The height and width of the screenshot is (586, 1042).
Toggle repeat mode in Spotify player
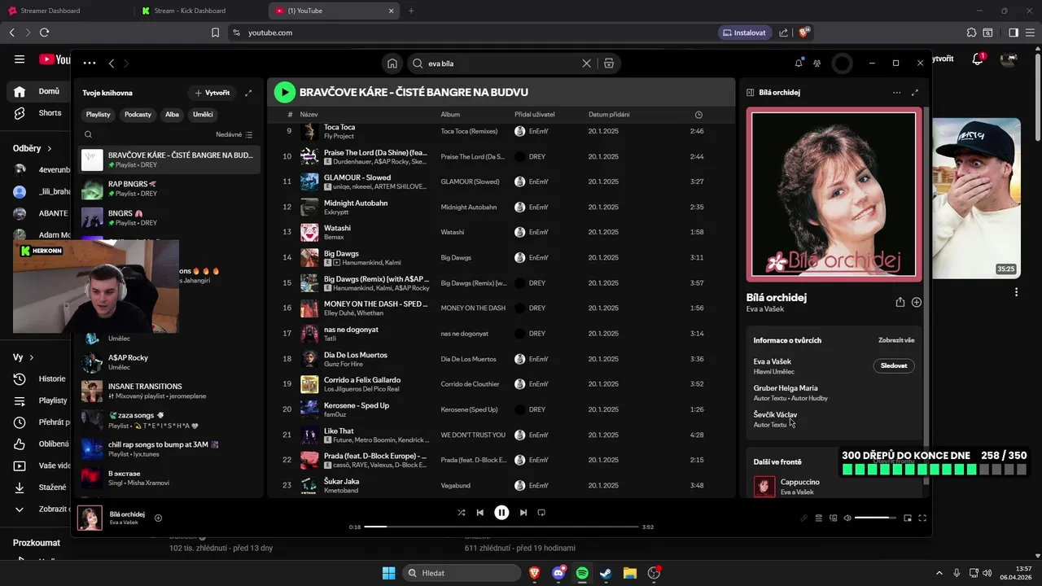(541, 513)
